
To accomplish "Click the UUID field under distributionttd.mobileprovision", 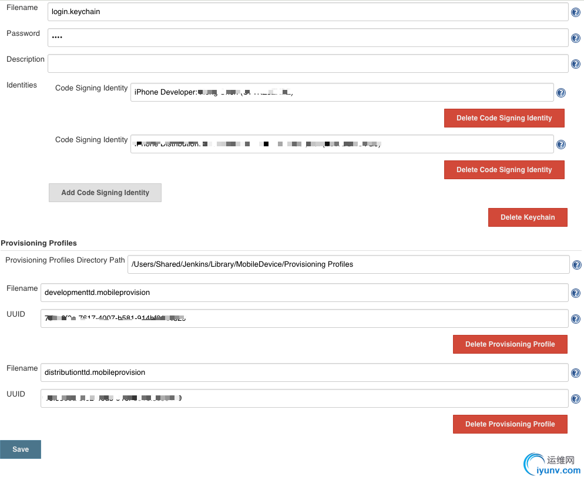I will click(304, 398).
